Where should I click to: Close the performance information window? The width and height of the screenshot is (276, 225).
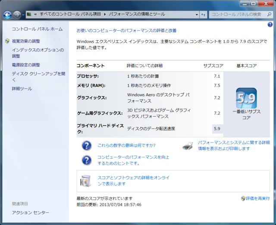pos(266,3)
